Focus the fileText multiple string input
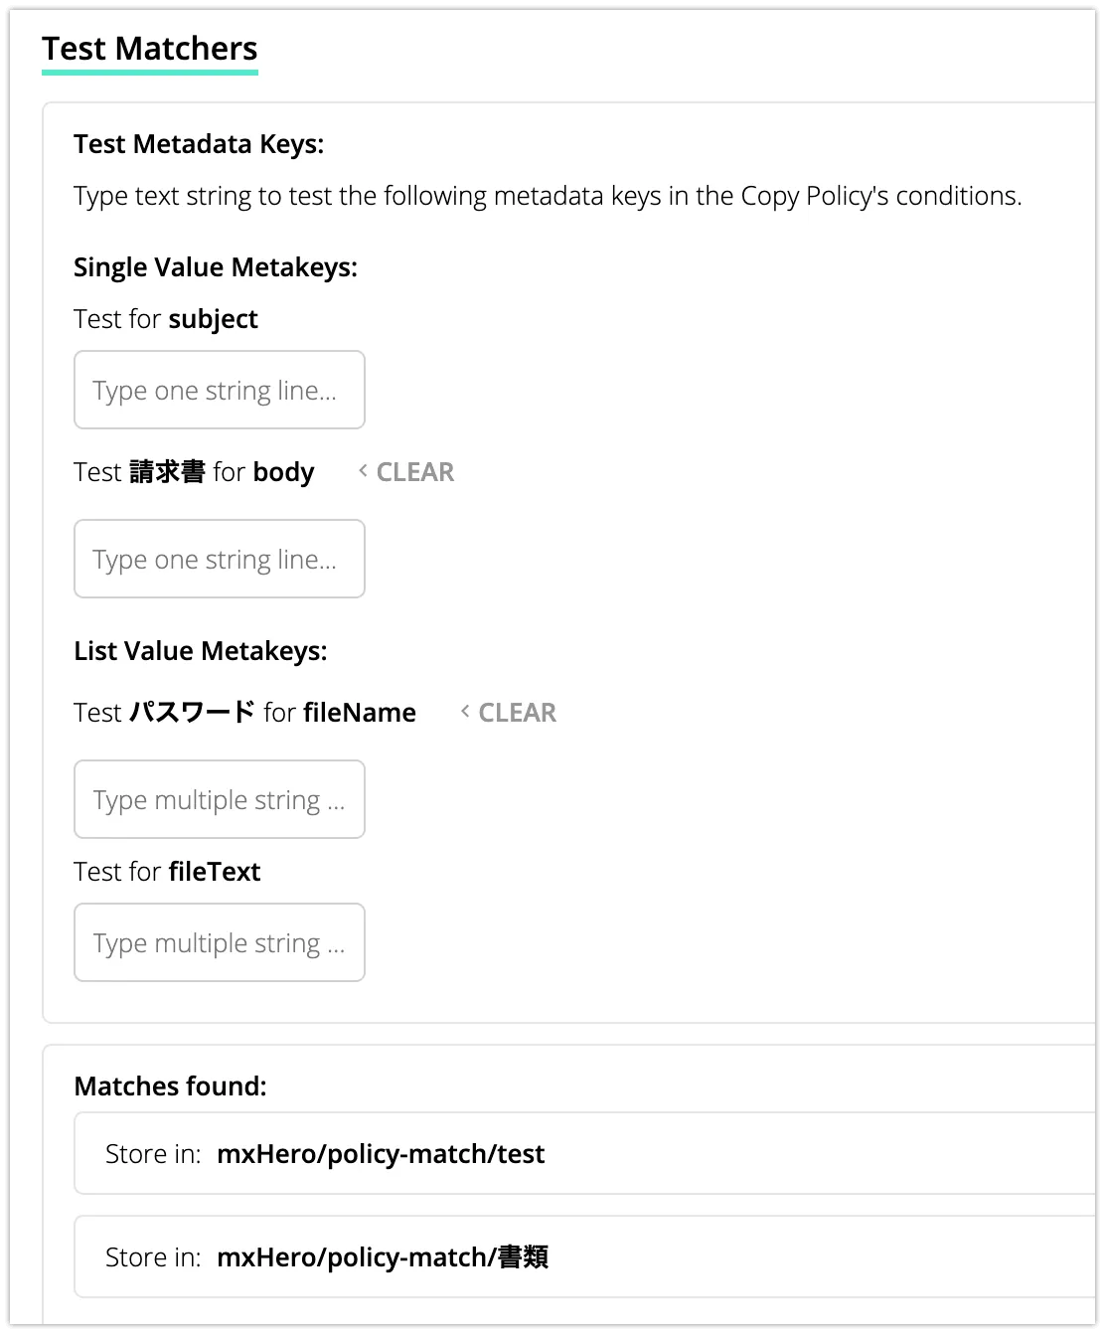 coord(220,942)
